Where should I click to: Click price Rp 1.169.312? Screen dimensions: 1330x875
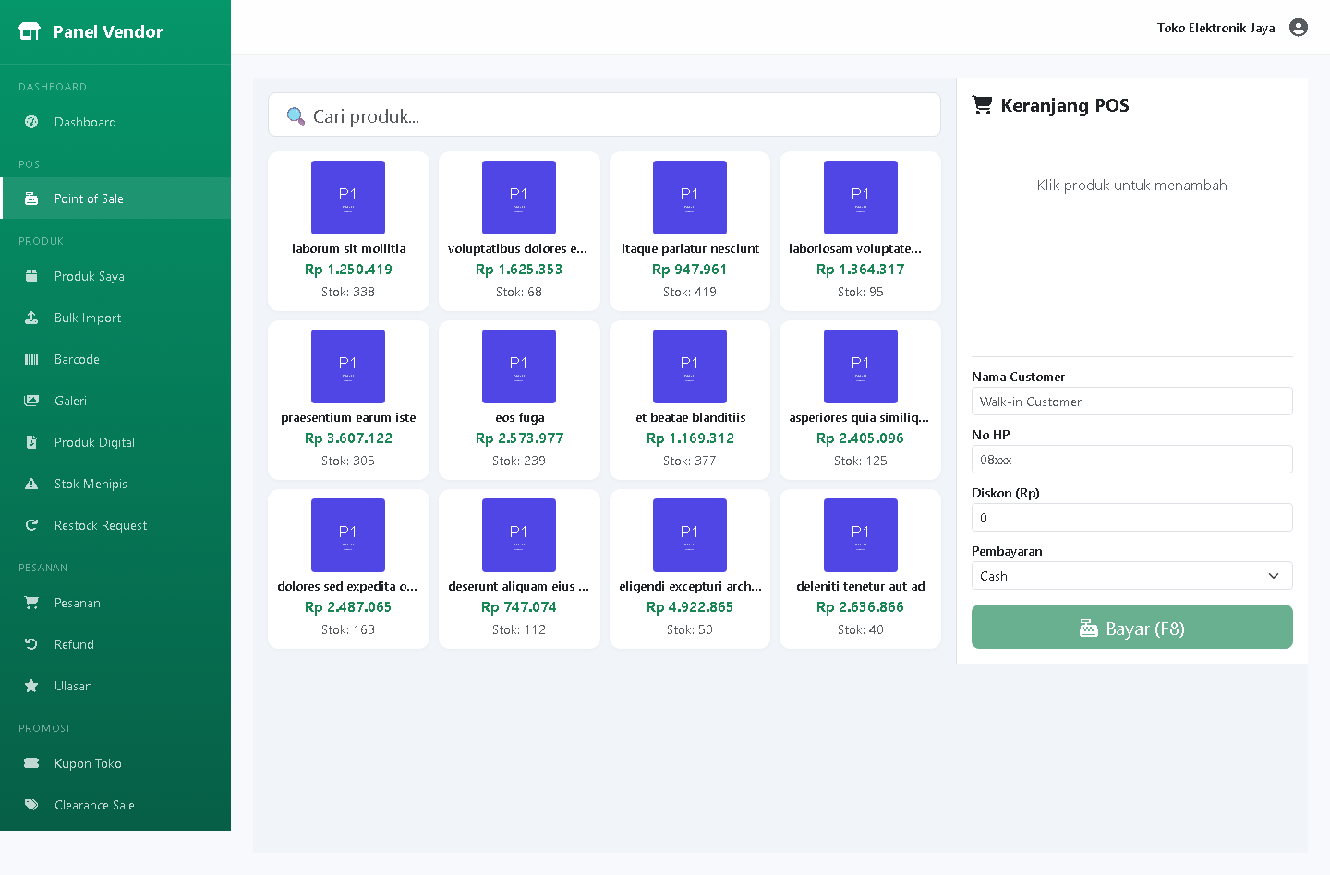pos(690,438)
